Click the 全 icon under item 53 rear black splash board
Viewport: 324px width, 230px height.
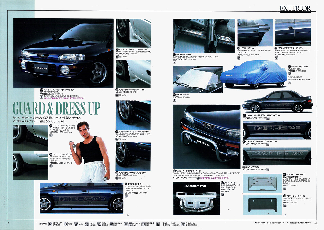(117, 178)
